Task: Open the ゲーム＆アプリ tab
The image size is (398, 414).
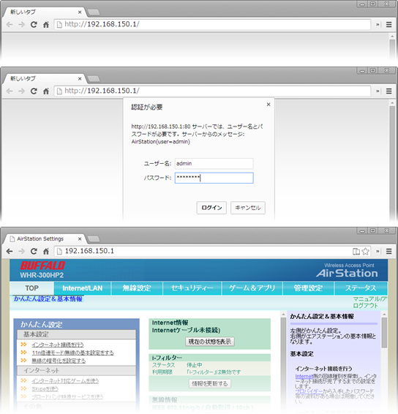Action: click(x=252, y=288)
